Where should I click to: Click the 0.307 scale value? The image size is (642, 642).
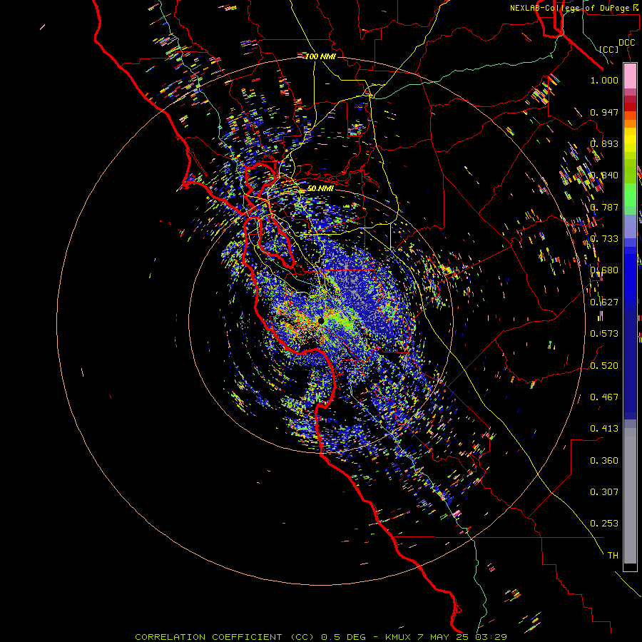[604, 492]
